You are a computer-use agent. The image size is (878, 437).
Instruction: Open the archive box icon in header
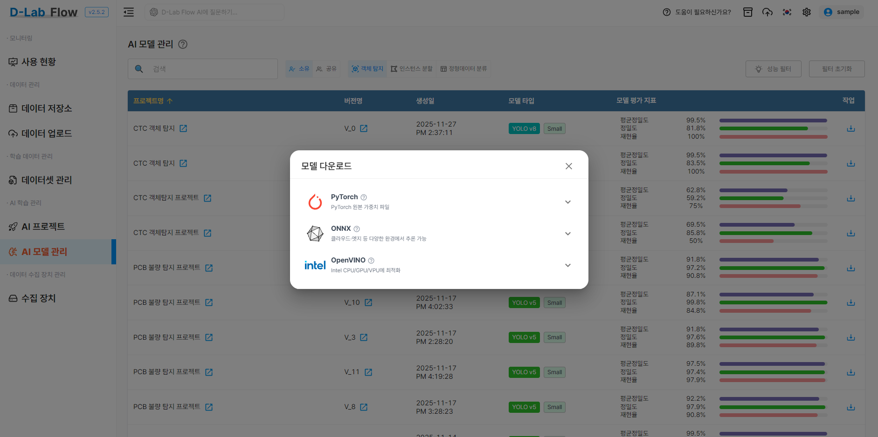[x=748, y=12]
